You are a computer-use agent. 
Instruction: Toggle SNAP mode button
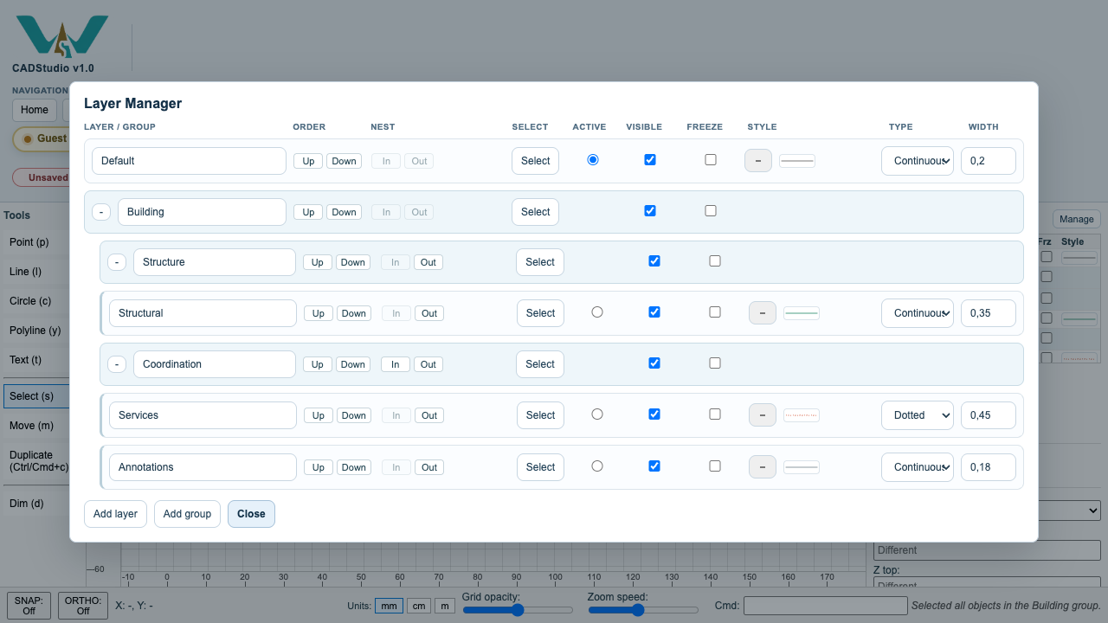tap(29, 606)
